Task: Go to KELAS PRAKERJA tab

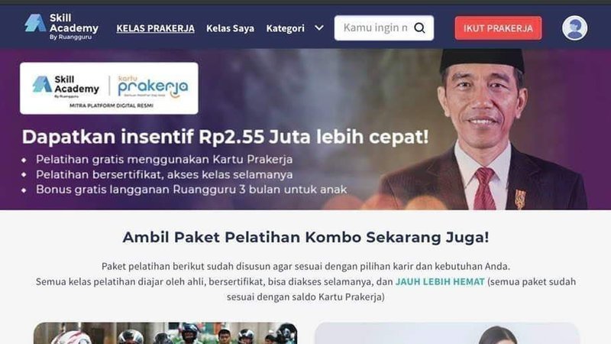Action: pyautogui.click(x=156, y=28)
